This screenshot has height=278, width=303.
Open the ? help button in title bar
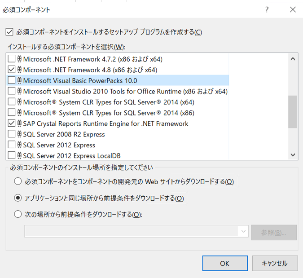tap(267, 9)
